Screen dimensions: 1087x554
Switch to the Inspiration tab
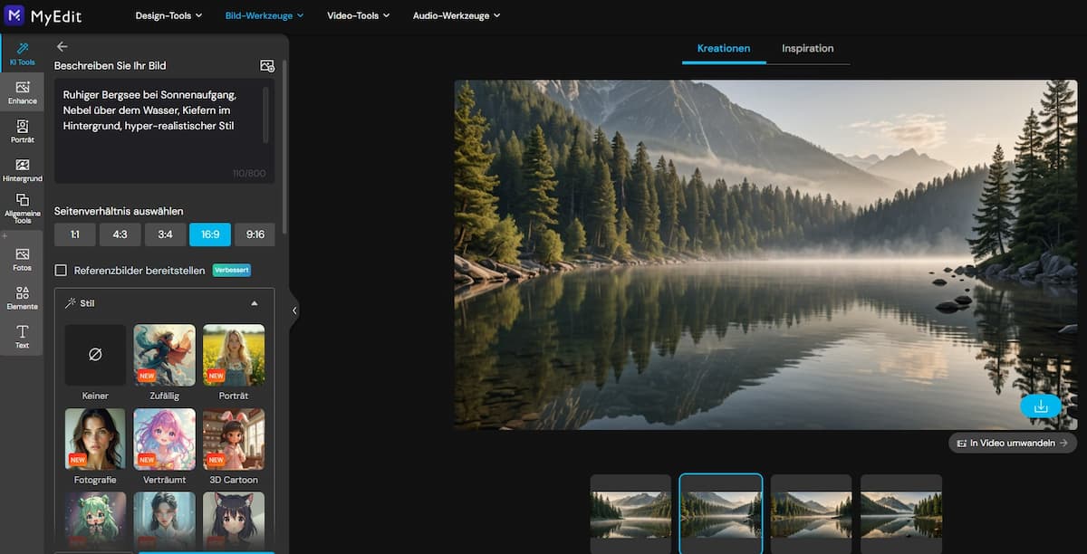(807, 48)
